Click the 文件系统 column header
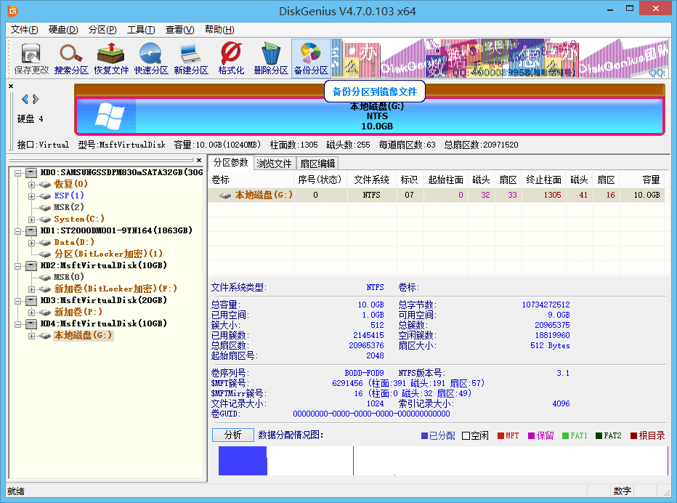 tap(371, 180)
